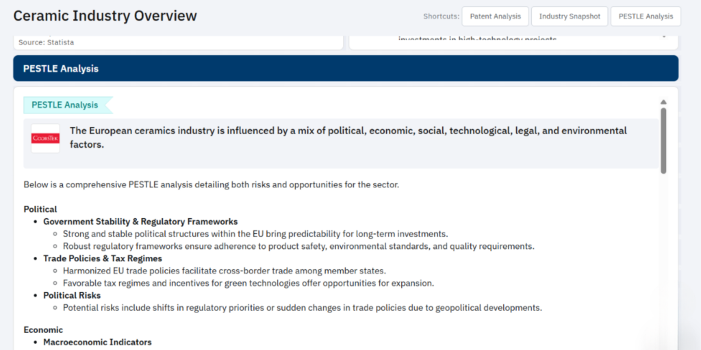Jump to Industry Snapshot shortcut

pyautogui.click(x=569, y=16)
